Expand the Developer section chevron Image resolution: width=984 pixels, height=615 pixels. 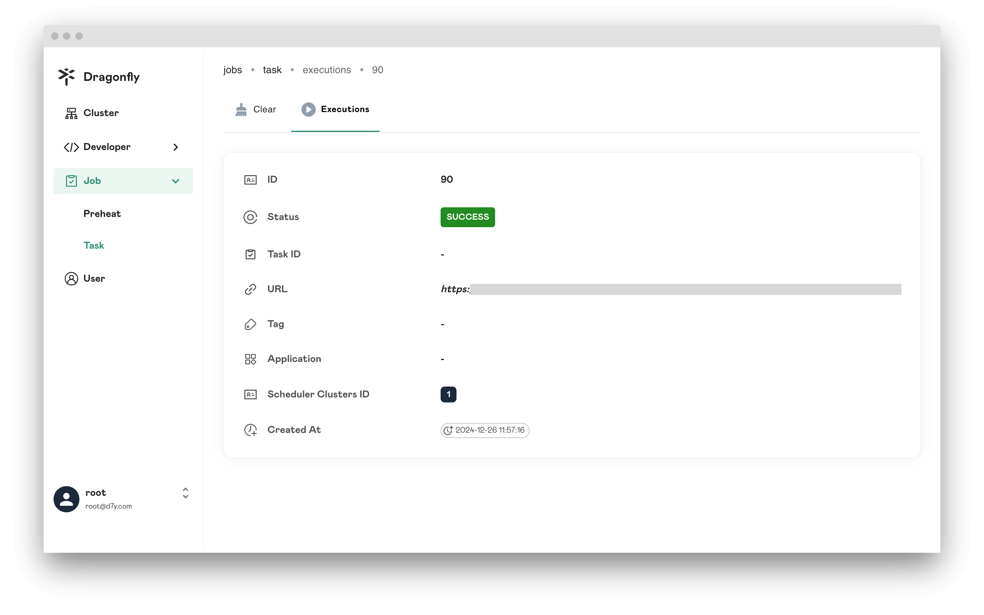(176, 147)
